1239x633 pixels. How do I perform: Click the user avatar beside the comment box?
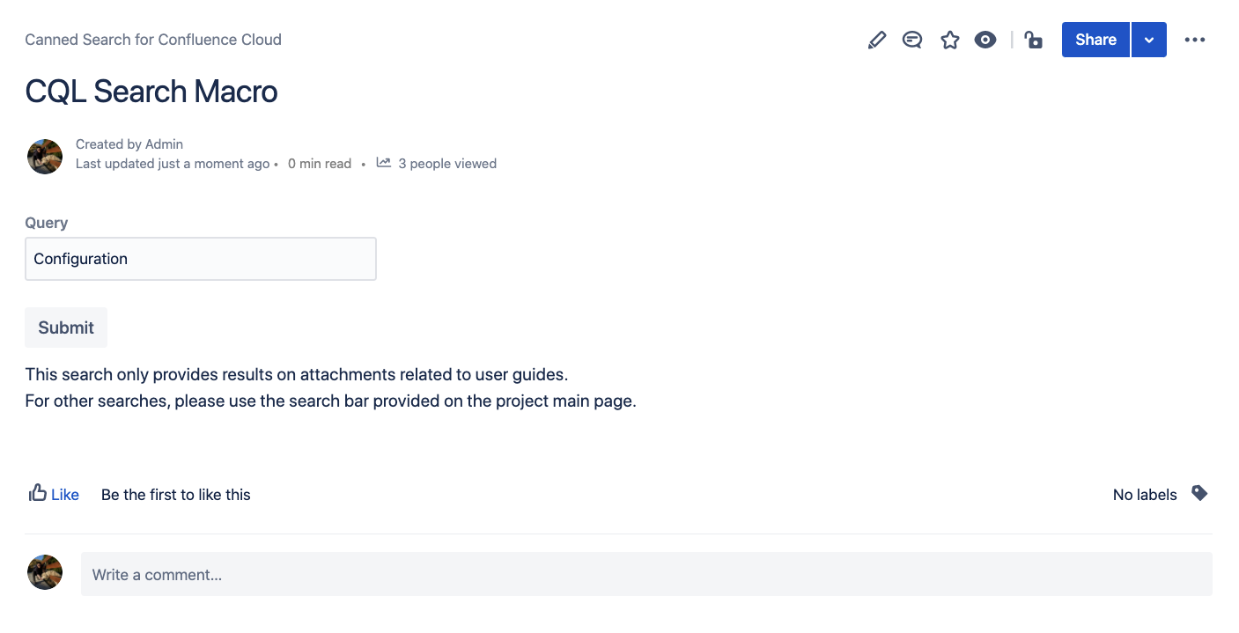pyautogui.click(x=45, y=572)
